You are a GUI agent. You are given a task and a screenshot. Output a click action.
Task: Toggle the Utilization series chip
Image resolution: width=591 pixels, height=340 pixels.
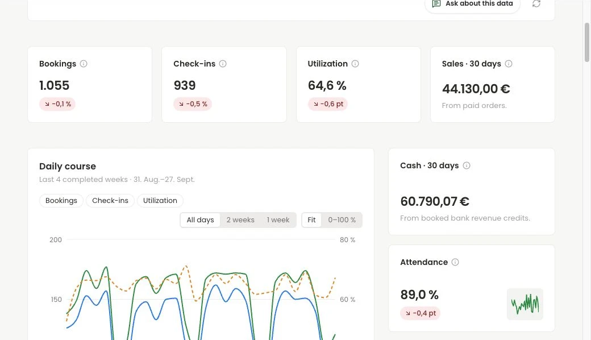[x=160, y=201]
